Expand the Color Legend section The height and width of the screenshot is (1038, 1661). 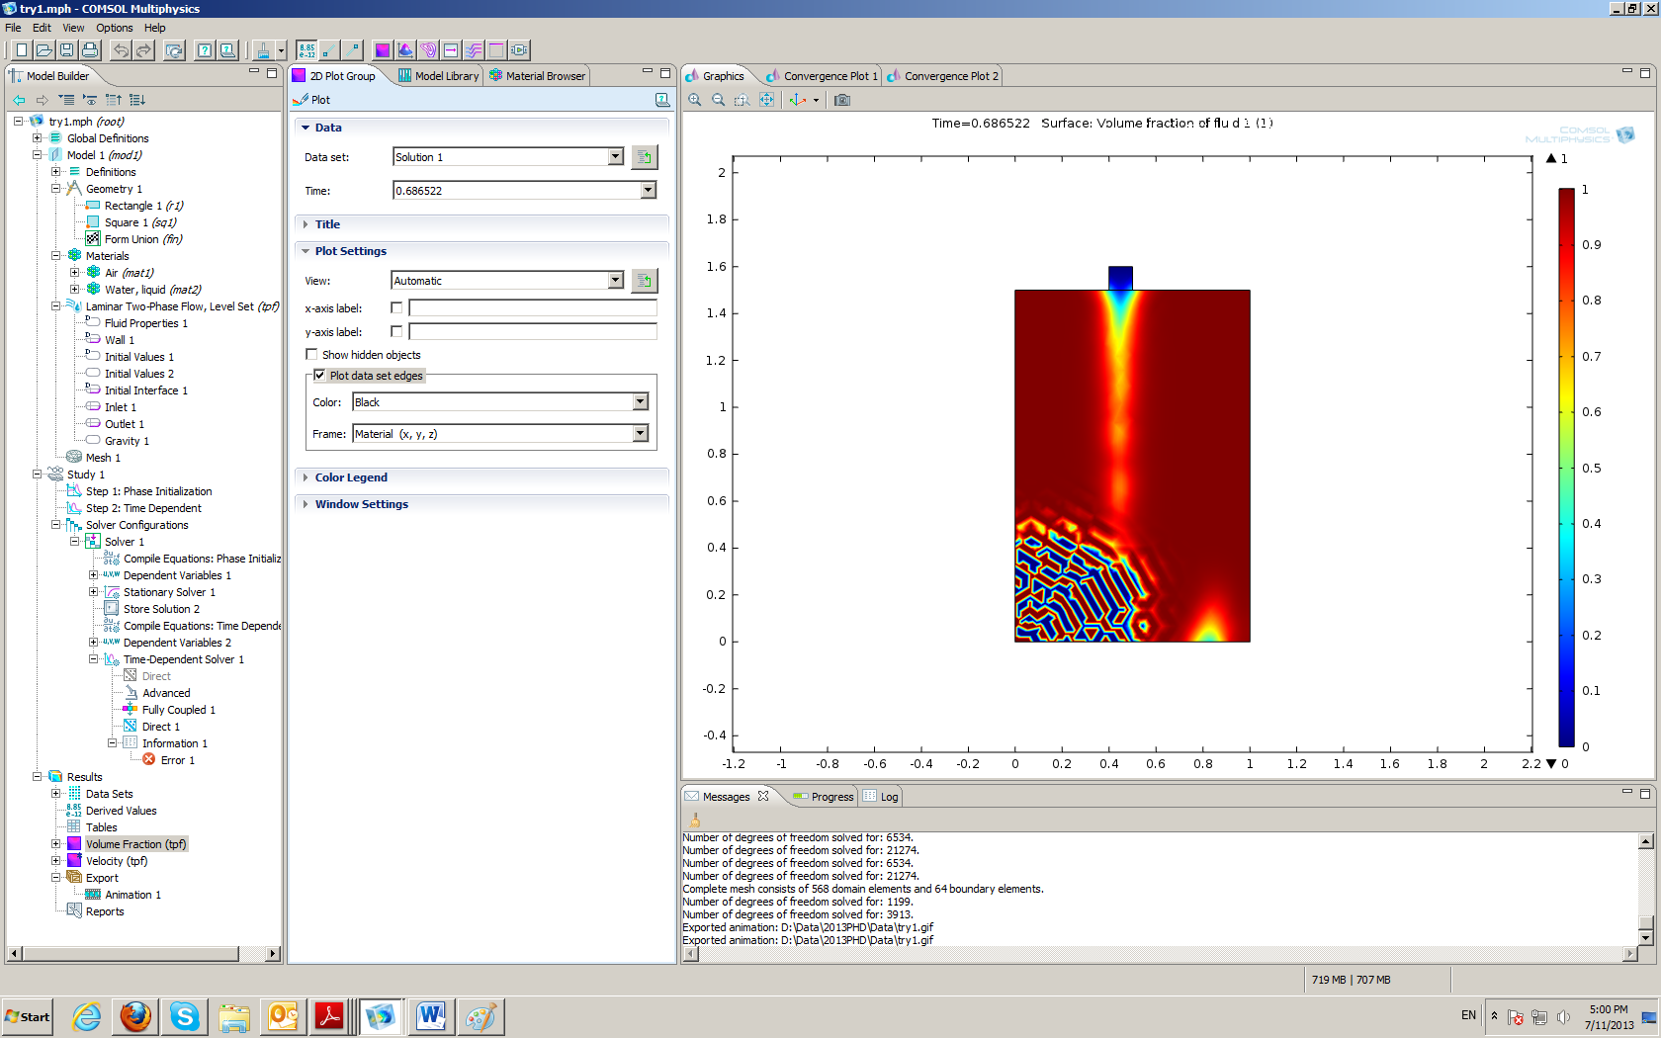tap(351, 477)
